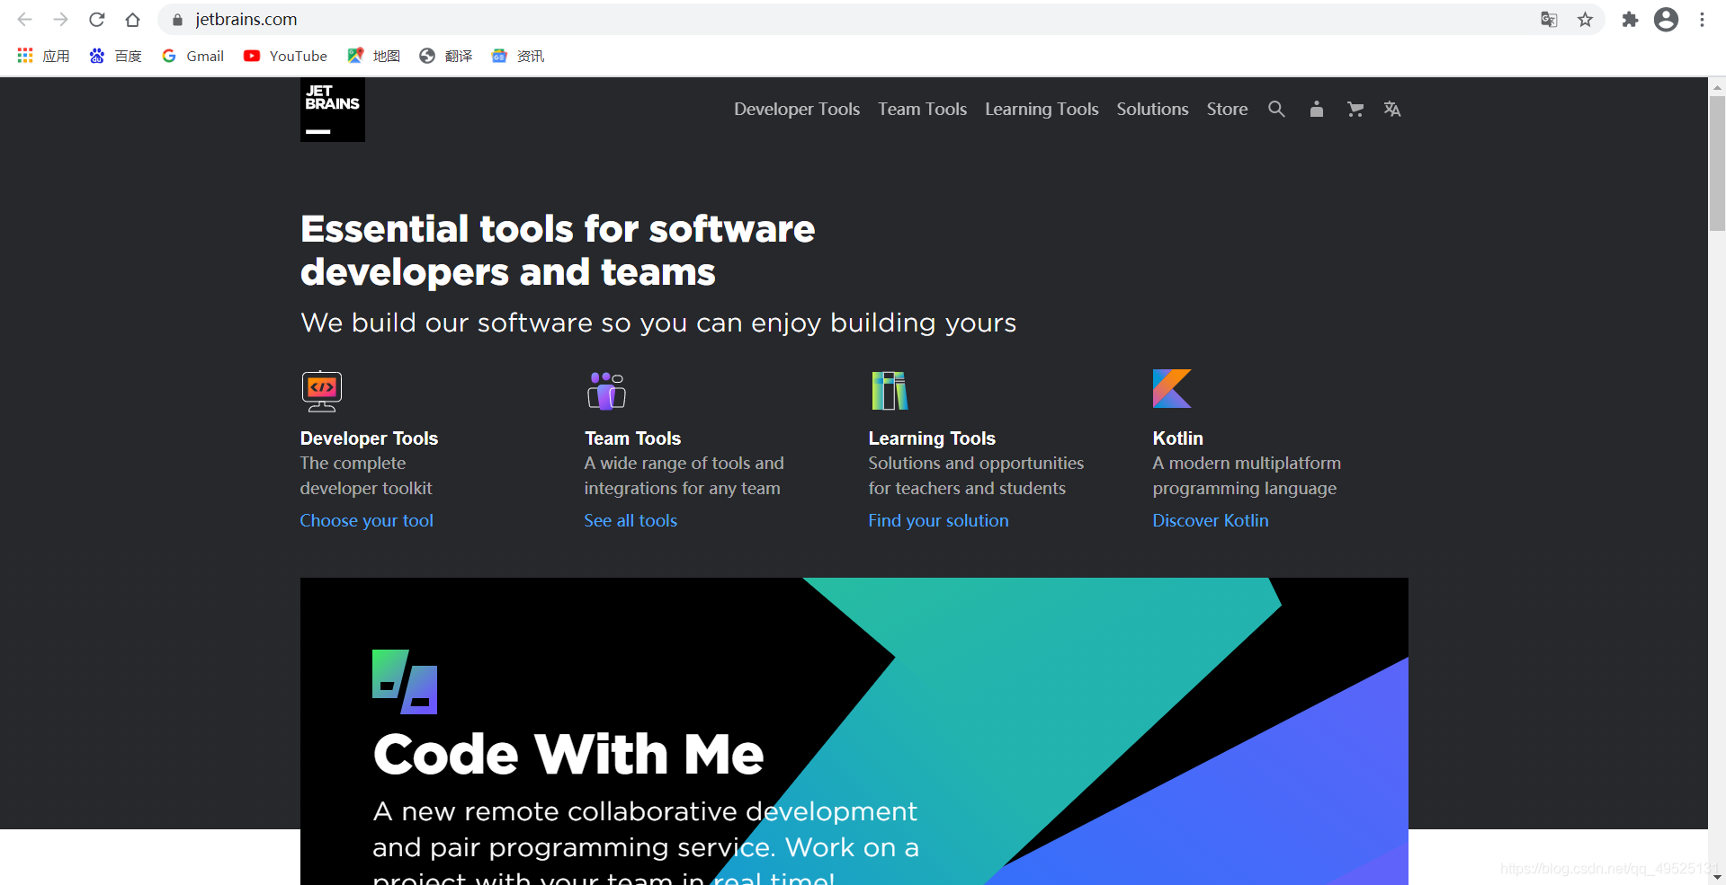Click the JetBrains logo
This screenshot has height=885, width=1726.
333,110
